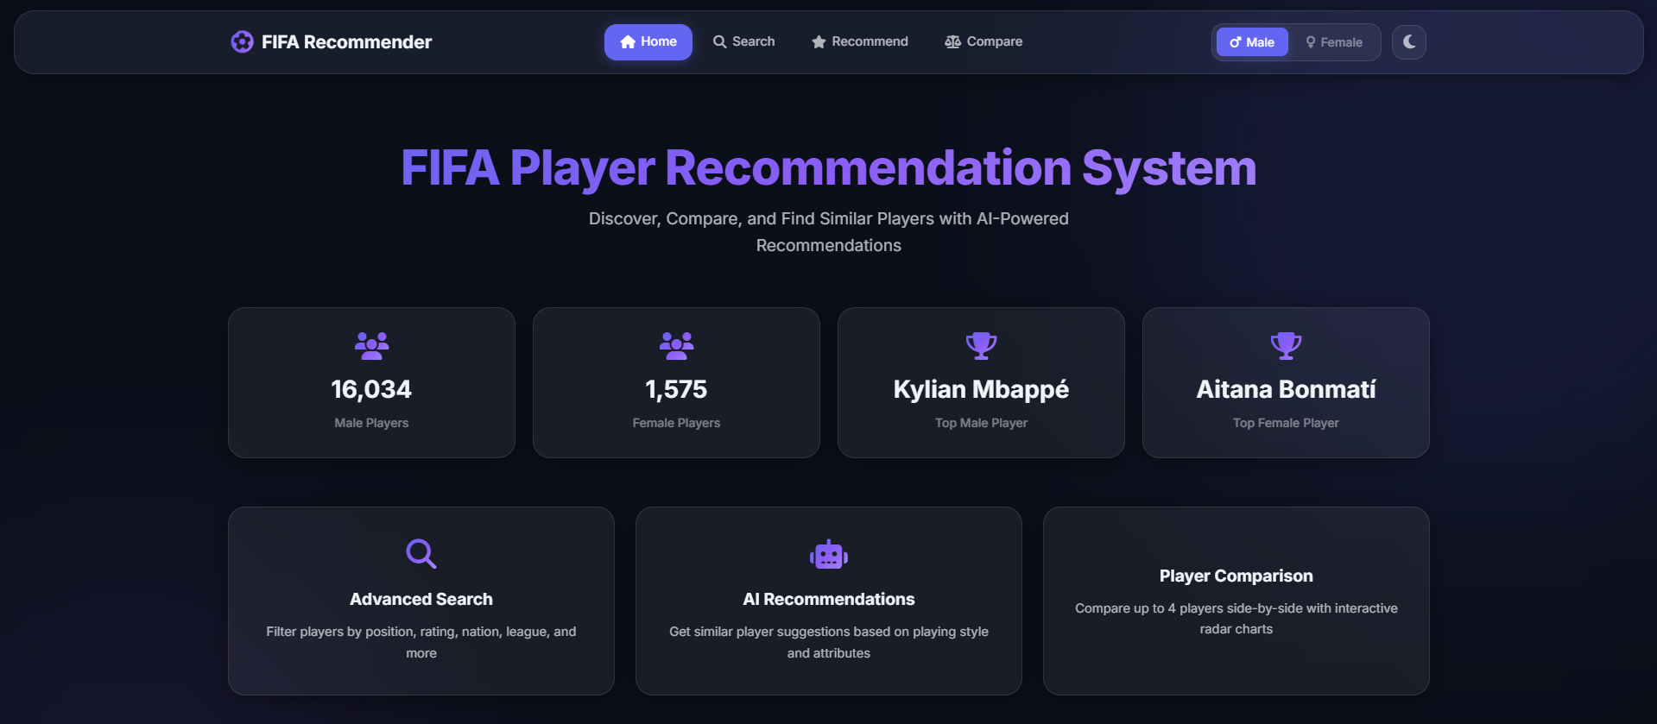Open the FIFA Recommender brand link text

[x=346, y=42]
